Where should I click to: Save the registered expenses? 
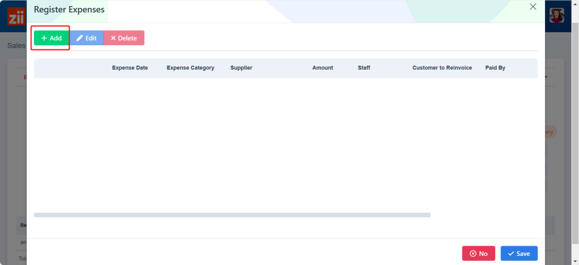tap(518, 254)
